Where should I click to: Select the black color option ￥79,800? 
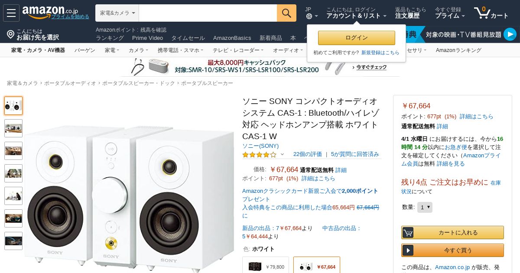(x=266, y=266)
